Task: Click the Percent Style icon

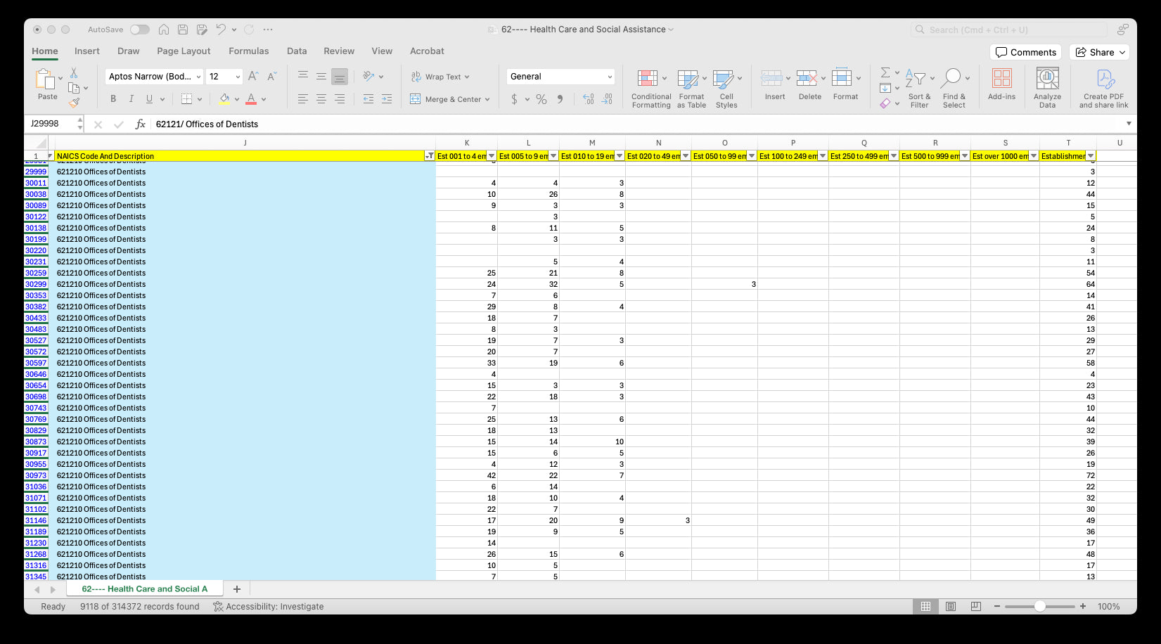Action: tap(541, 99)
